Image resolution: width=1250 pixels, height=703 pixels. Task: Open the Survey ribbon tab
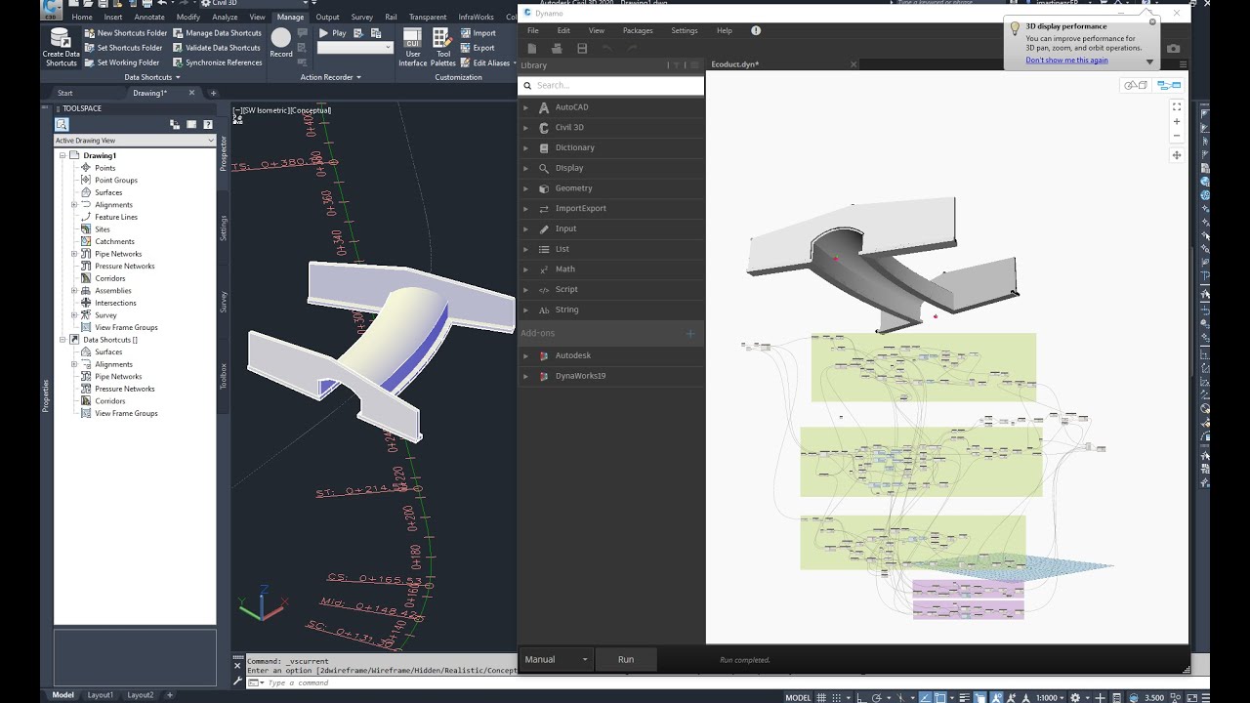361,17
